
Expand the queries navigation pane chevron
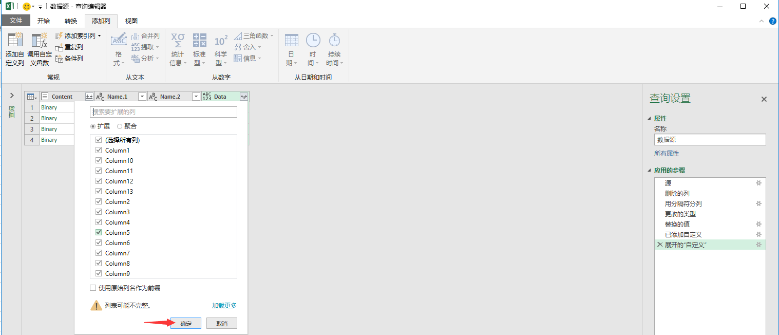(x=12, y=96)
